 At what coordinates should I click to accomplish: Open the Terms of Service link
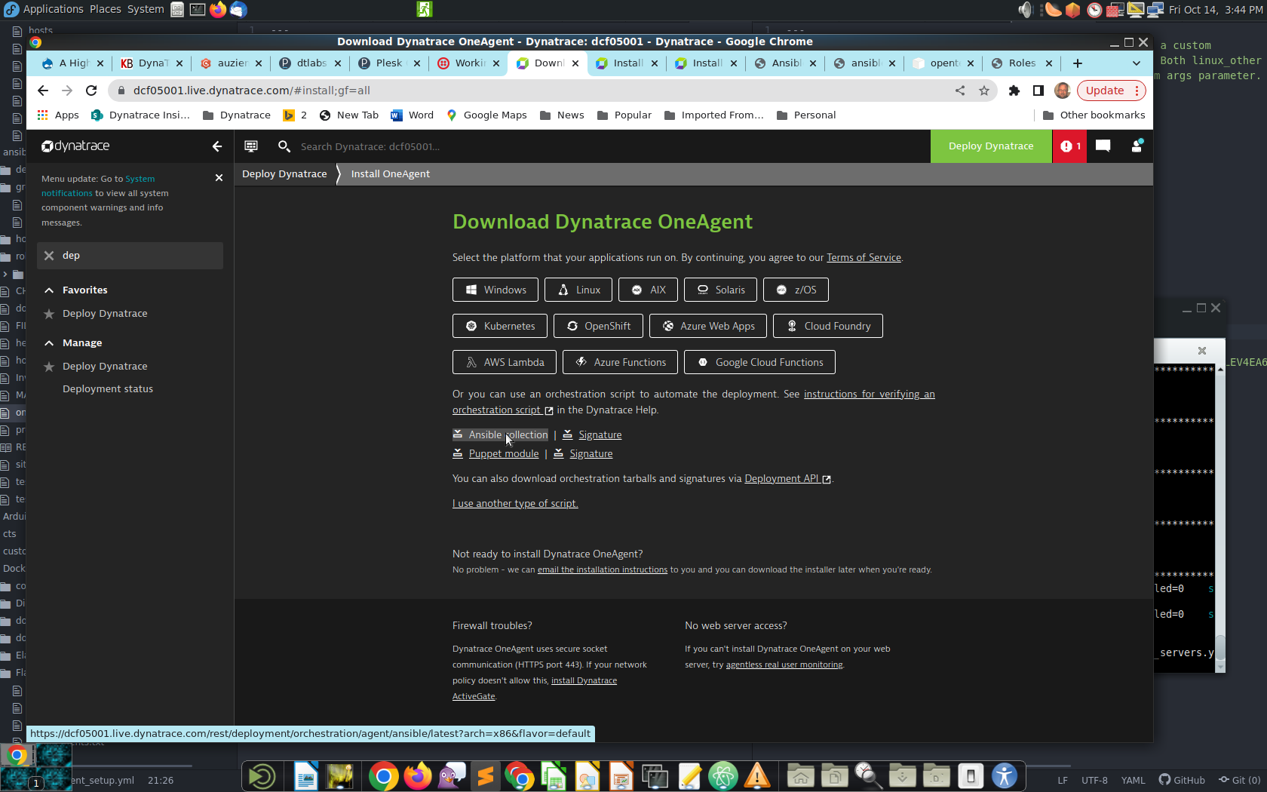click(864, 258)
